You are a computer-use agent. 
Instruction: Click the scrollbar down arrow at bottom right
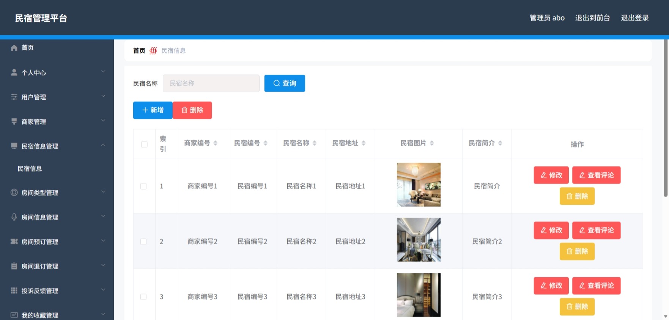tap(666, 316)
